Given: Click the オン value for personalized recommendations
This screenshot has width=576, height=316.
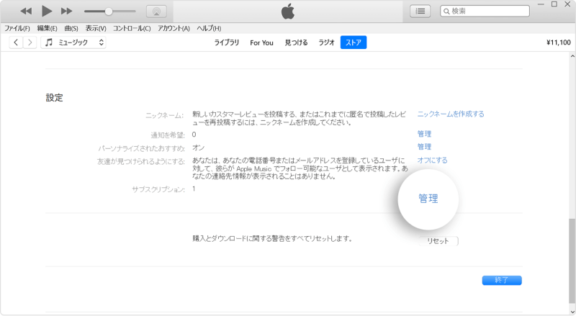Looking at the screenshot, I should pos(199,148).
